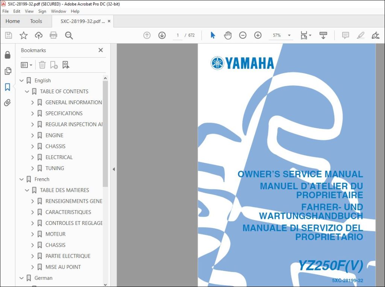Upload the file to cloud

point(39,35)
